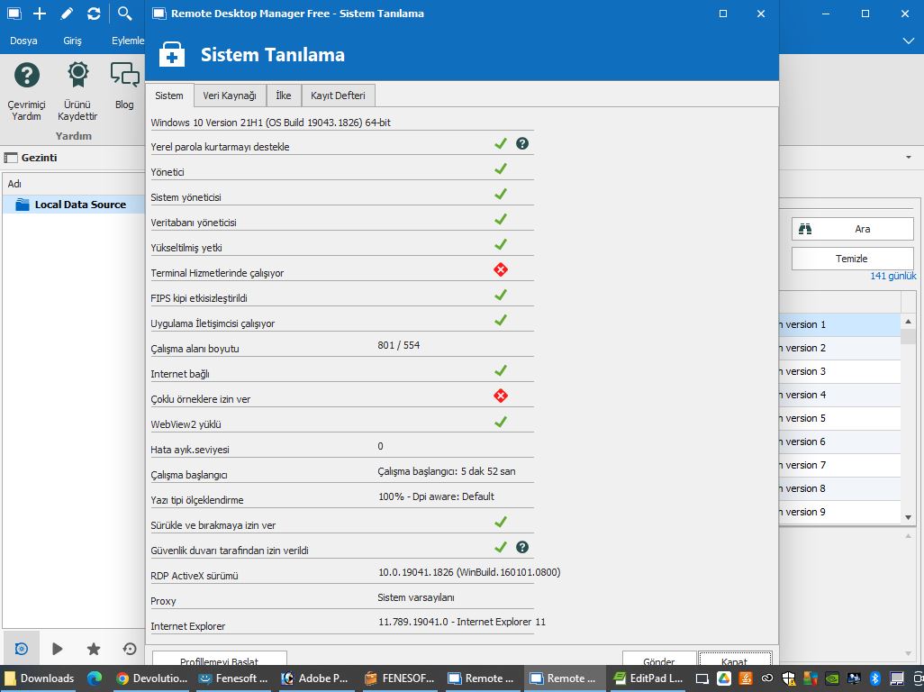Click the Java tray icon

(746, 678)
